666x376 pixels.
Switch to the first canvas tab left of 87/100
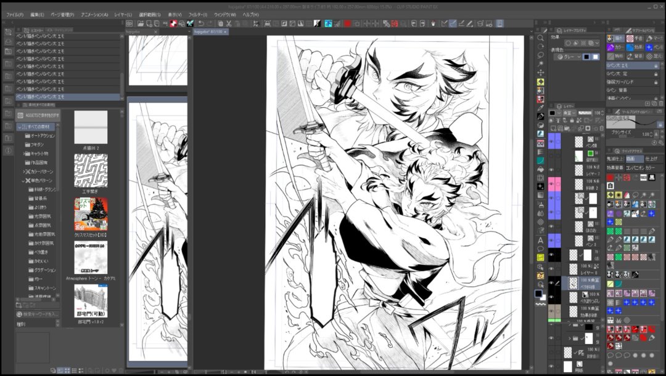coord(142,32)
